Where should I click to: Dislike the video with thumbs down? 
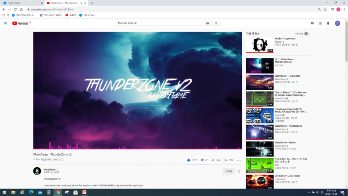202,160
